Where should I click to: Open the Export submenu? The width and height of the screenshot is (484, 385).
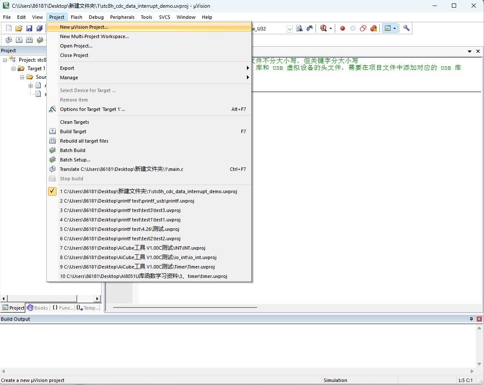tap(149, 68)
